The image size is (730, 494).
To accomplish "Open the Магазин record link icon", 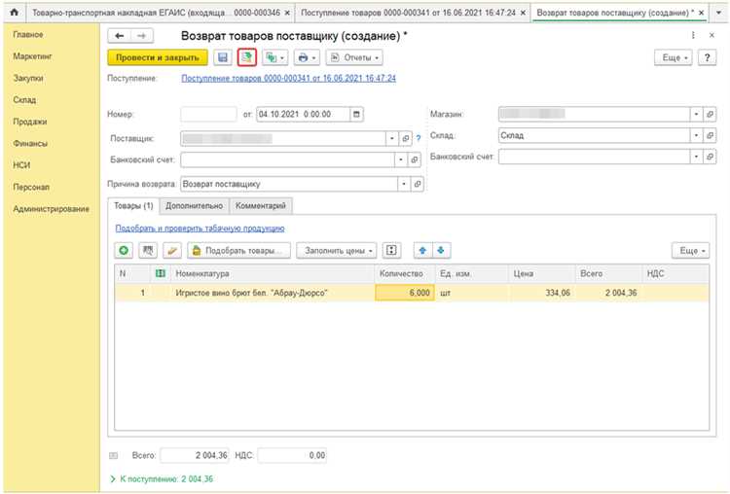I will click(x=710, y=114).
